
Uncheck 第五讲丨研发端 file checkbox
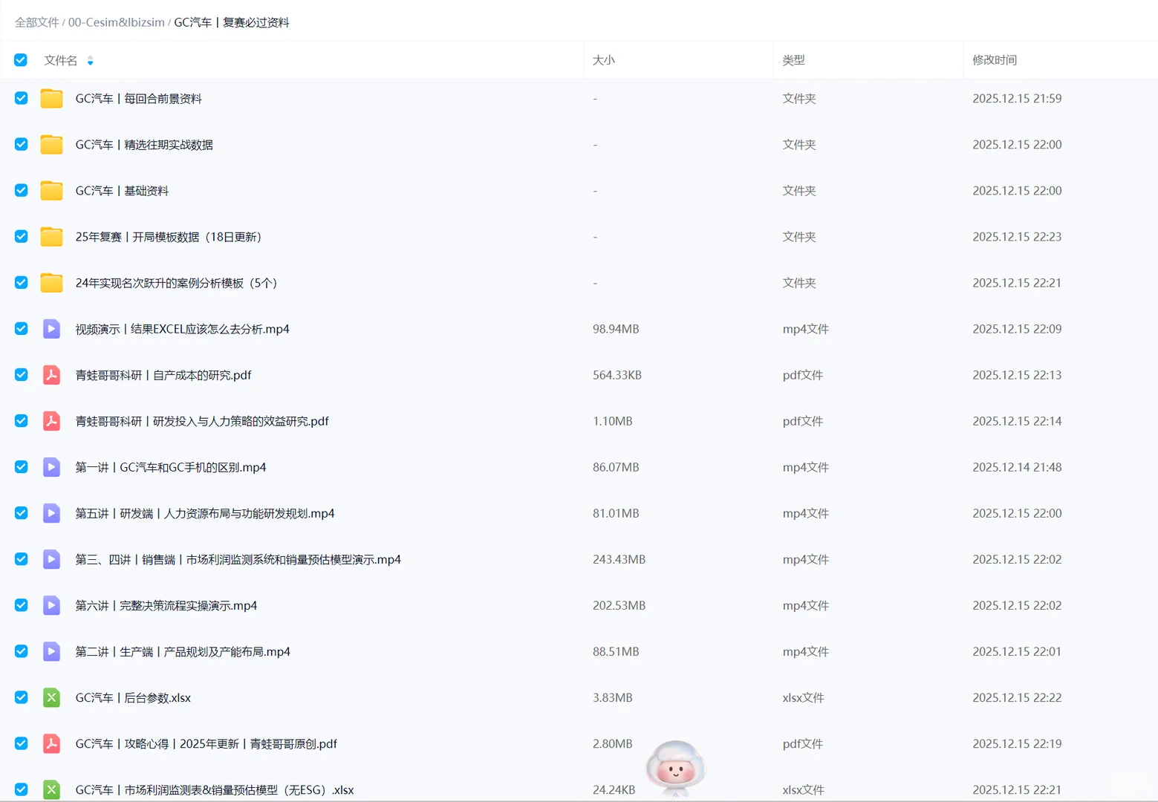click(21, 512)
